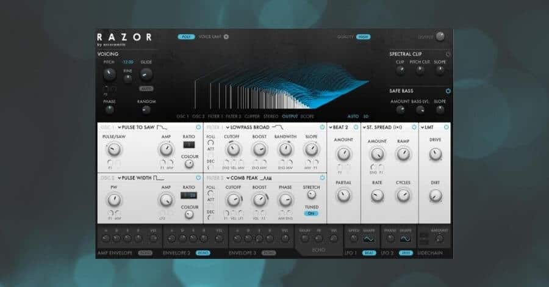549x287 pixels.
Task: Toggle the Quality HIGH switch
Action: (x=363, y=37)
